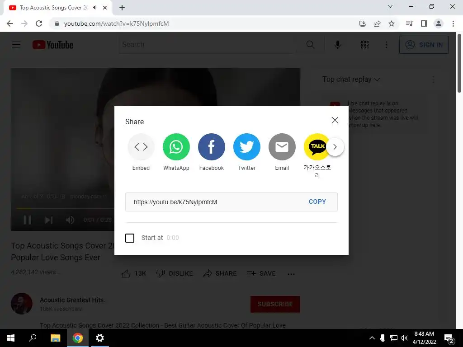Image resolution: width=463 pixels, height=347 pixels.
Task: Open the YouTube hamburger guide menu
Action: click(x=16, y=45)
